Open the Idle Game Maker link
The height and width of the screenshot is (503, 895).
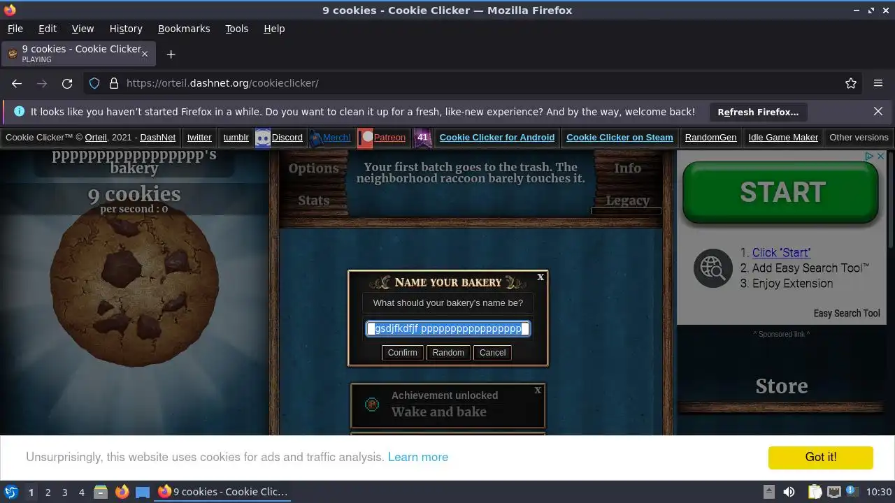point(783,138)
